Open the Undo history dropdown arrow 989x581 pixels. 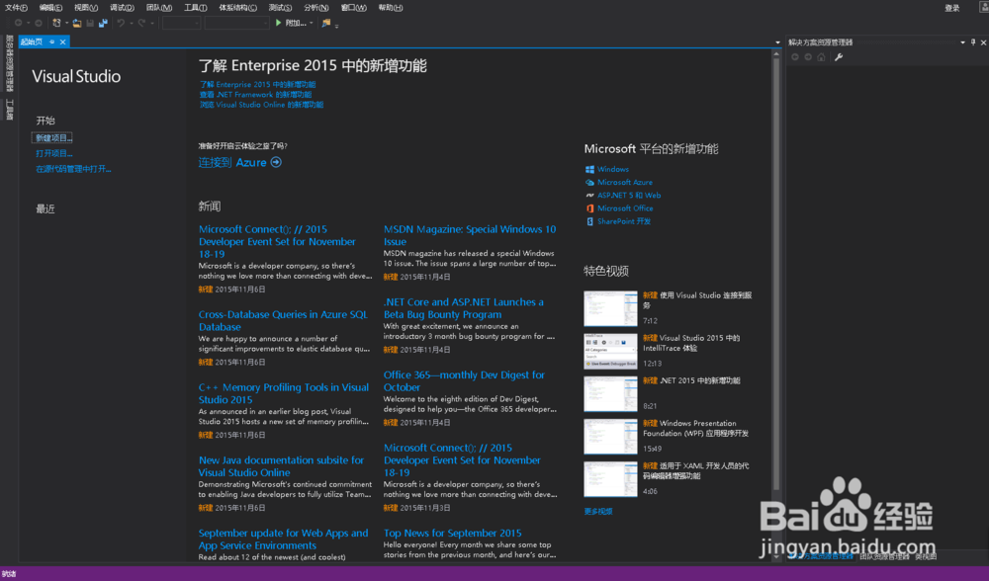coord(132,23)
